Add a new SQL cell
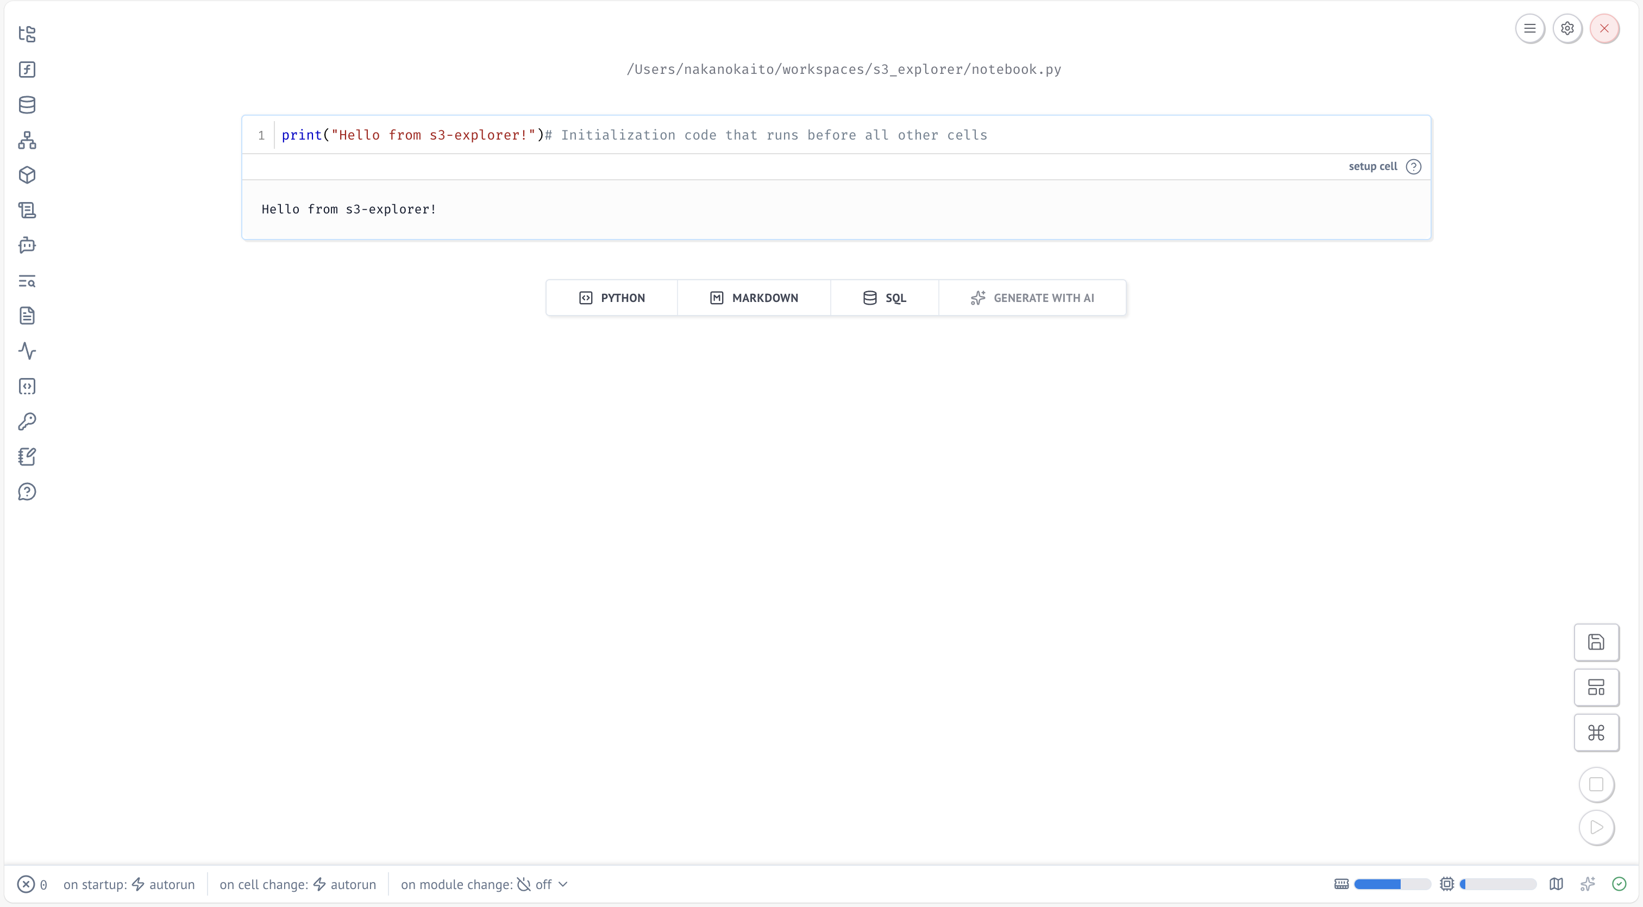Viewport: 1643px width, 907px height. (x=884, y=298)
